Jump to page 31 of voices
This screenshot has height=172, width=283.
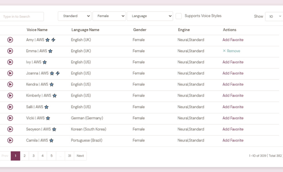(69, 156)
